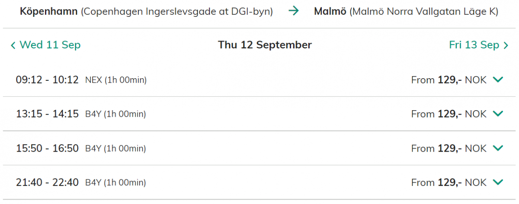Click the Thu 12 September date heading
The image size is (519, 204).
click(265, 45)
